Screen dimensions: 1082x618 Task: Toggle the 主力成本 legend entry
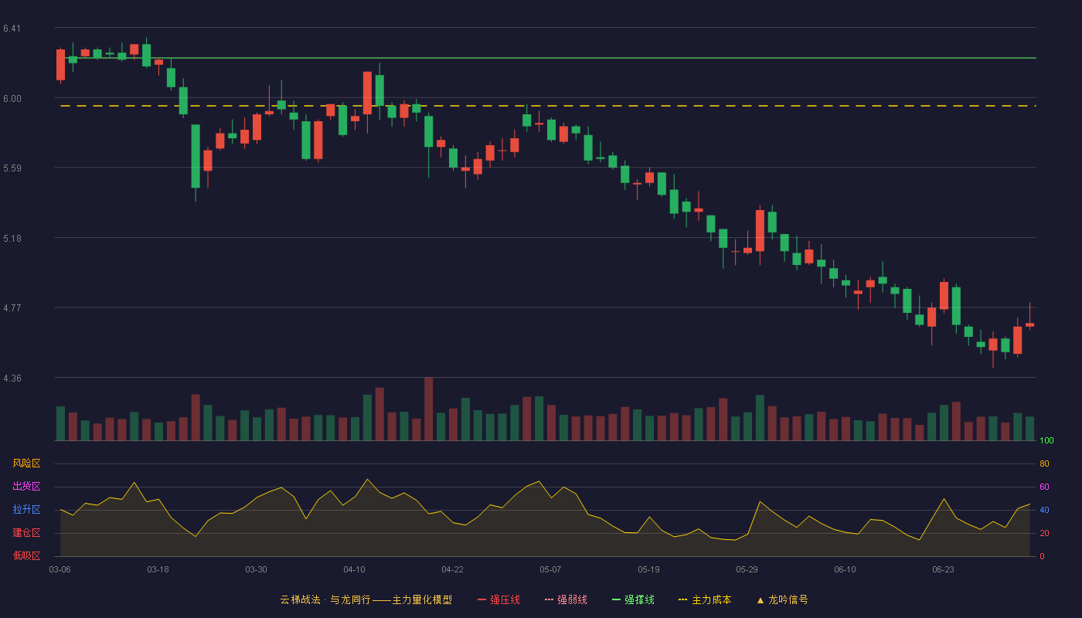coord(705,599)
